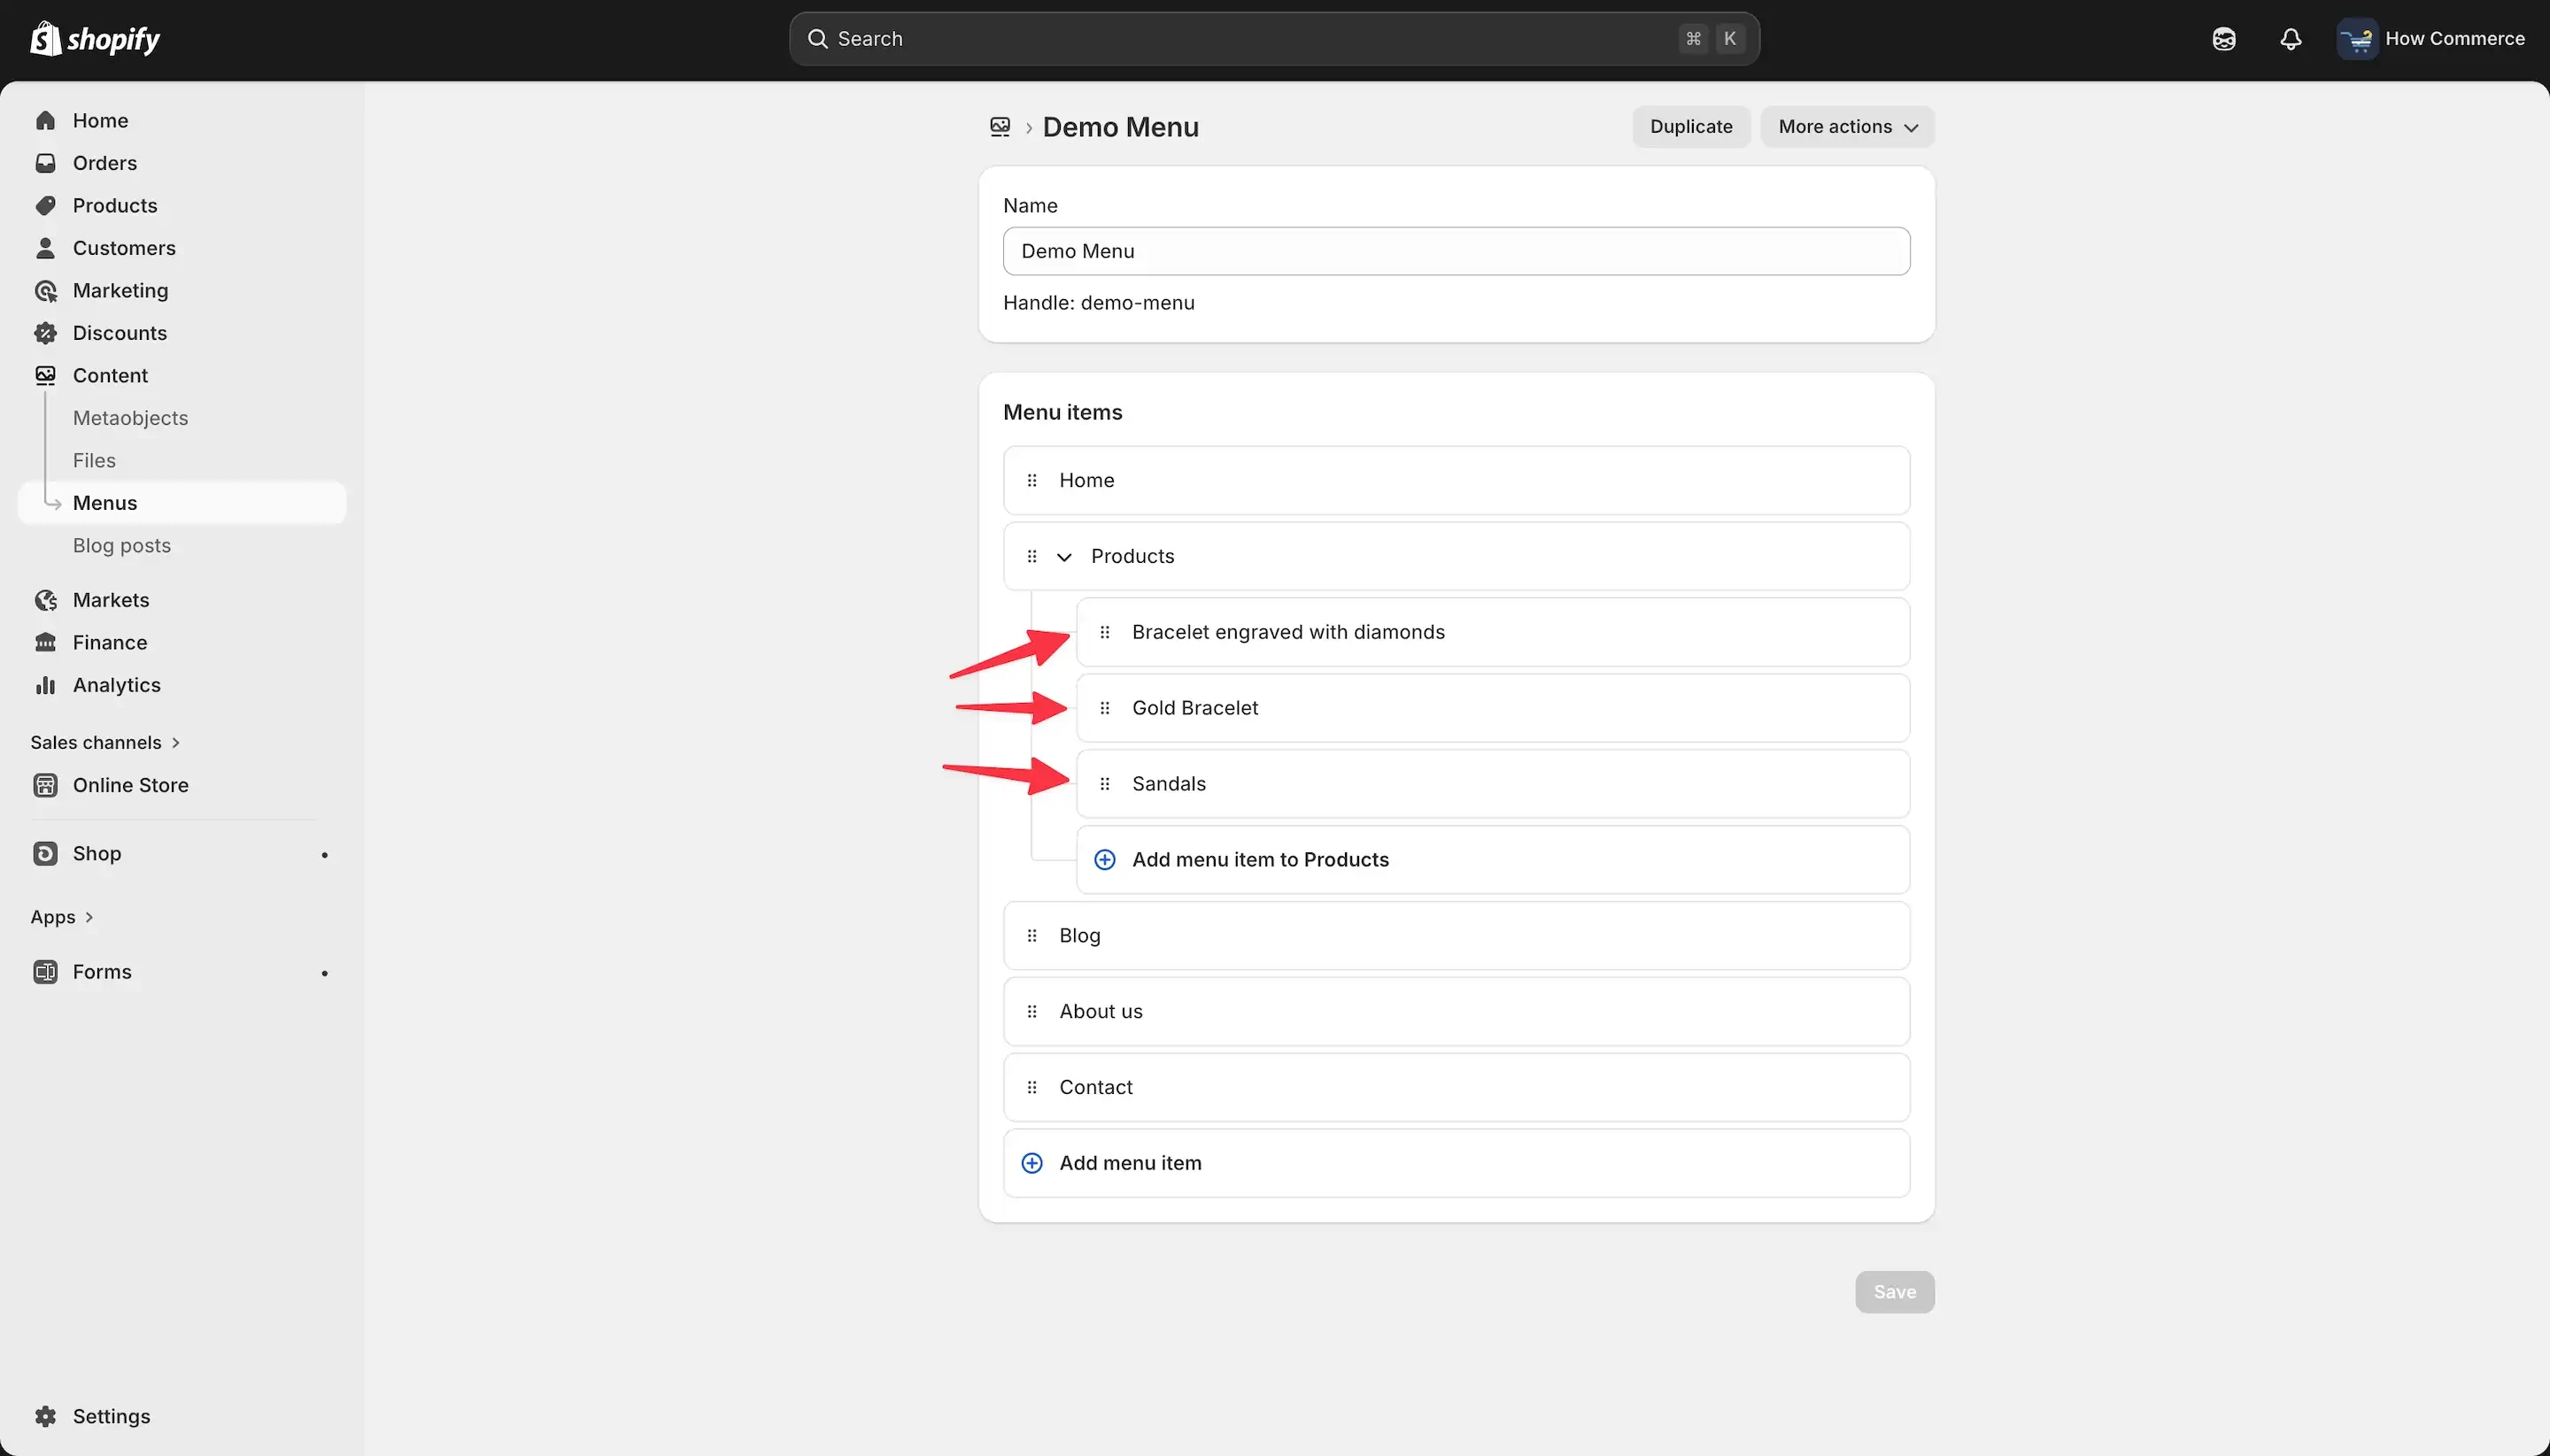The image size is (2550, 1456).
Task: Open the Contact menu item row
Action: (x=1457, y=1087)
